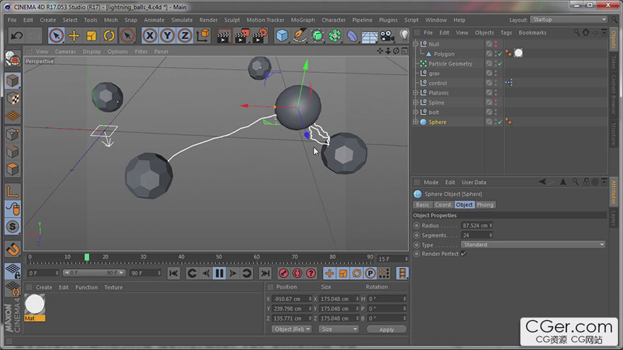Screen dimensions: 623x350
Task: Add a Camera object
Action: 387,36
